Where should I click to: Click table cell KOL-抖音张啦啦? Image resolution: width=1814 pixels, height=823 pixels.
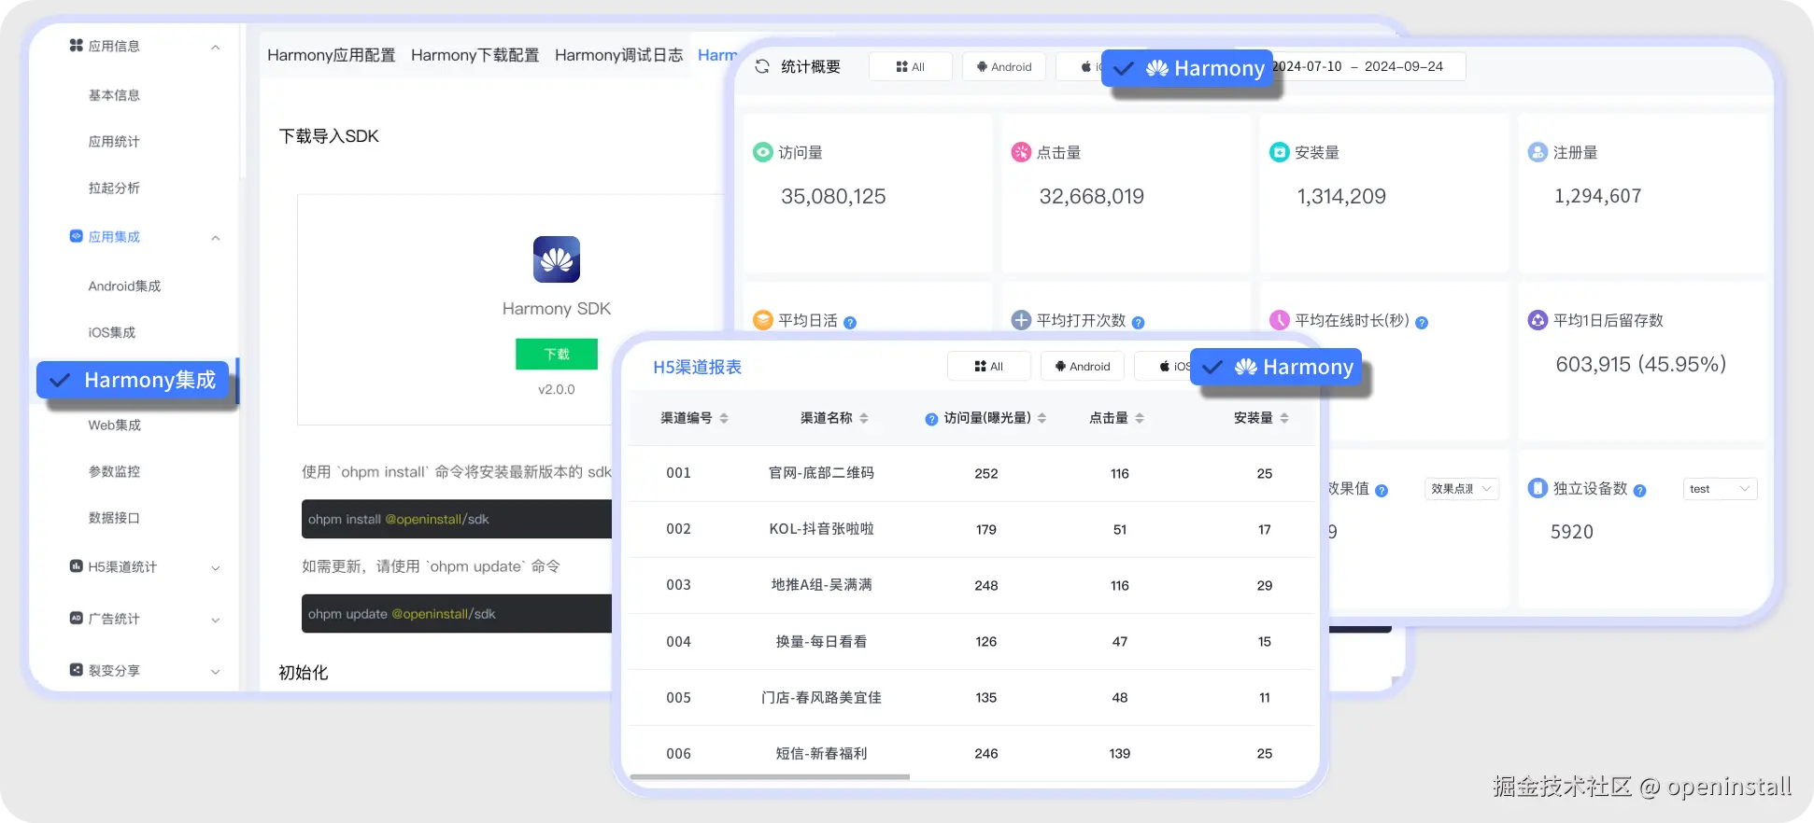point(821,529)
